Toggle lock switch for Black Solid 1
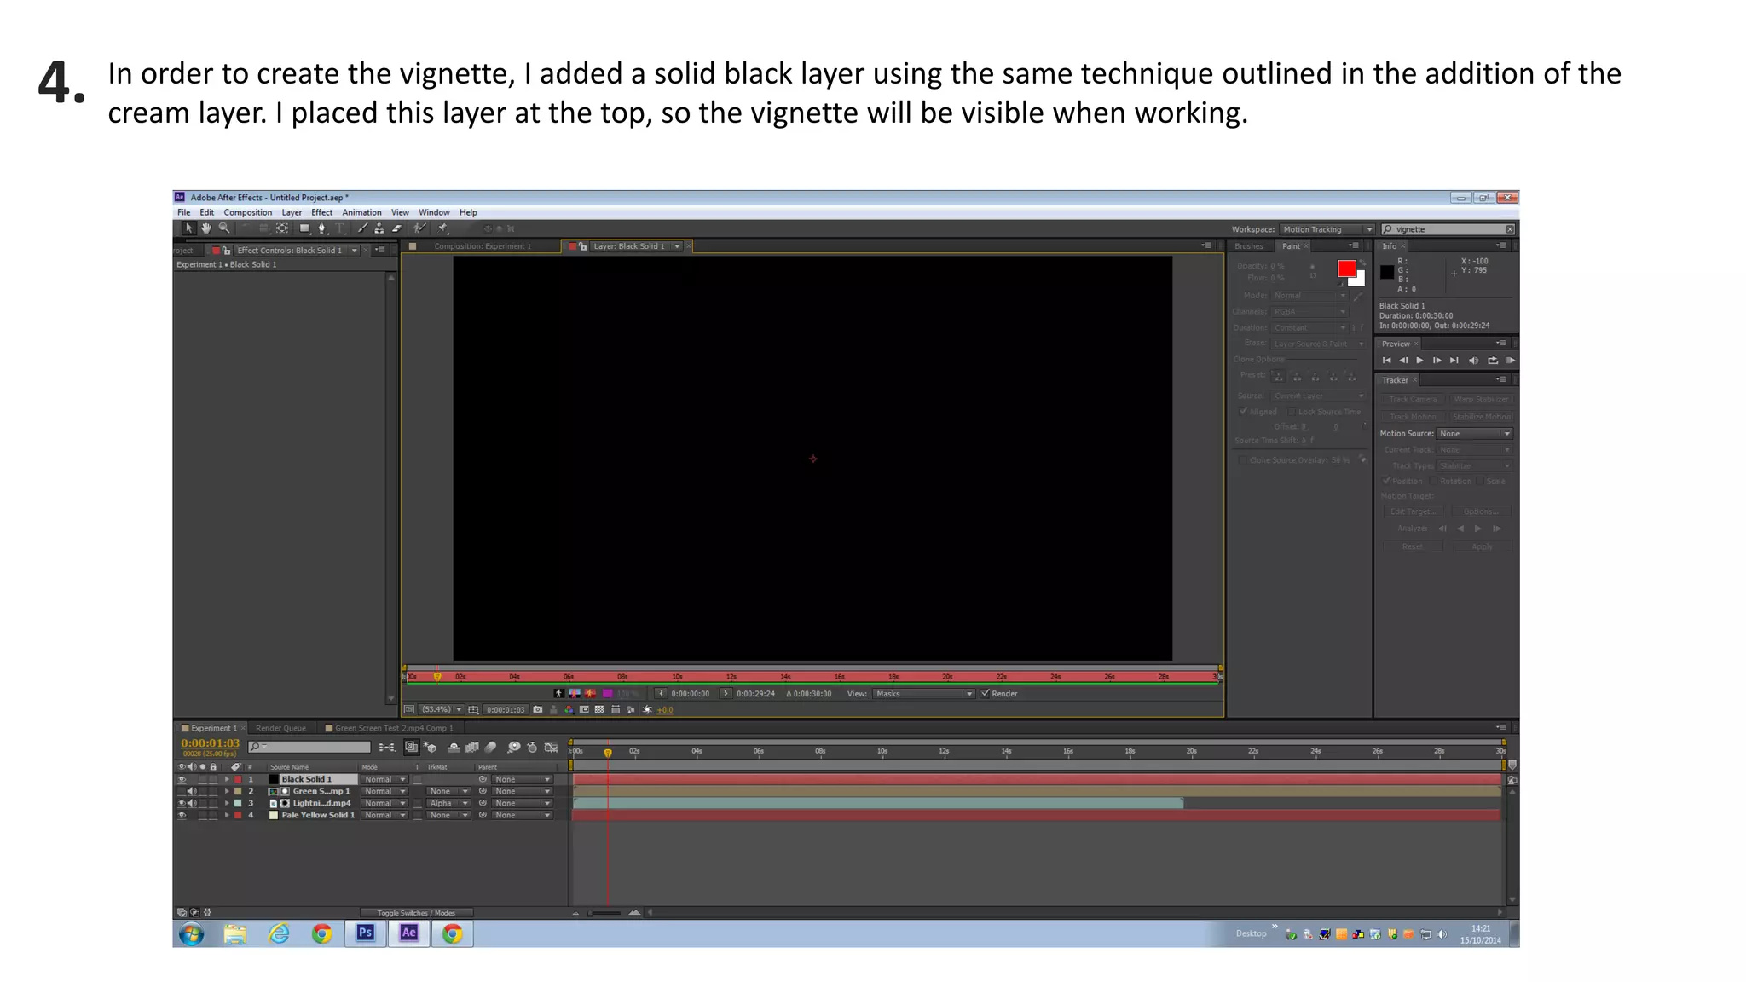Viewport: 1746px width, 982px height. tap(213, 779)
